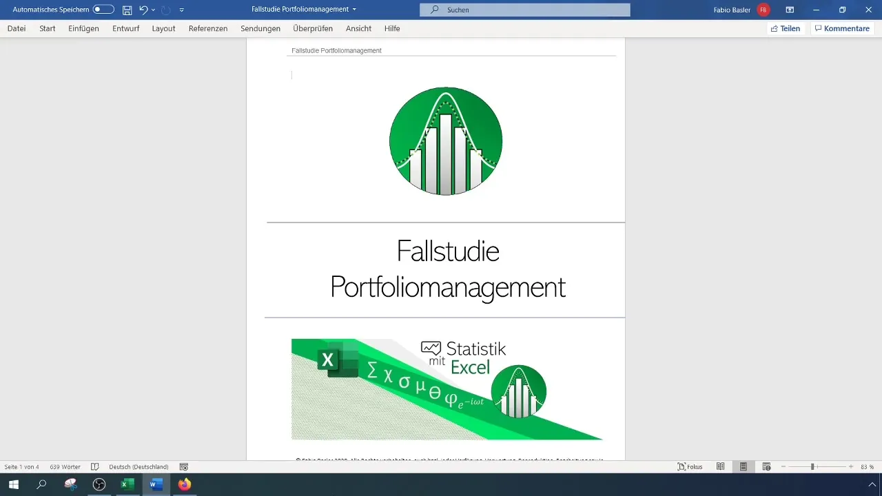Switch to Read Mode view icon
This screenshot has width=882, height=496.
click(x=720, y=466)
